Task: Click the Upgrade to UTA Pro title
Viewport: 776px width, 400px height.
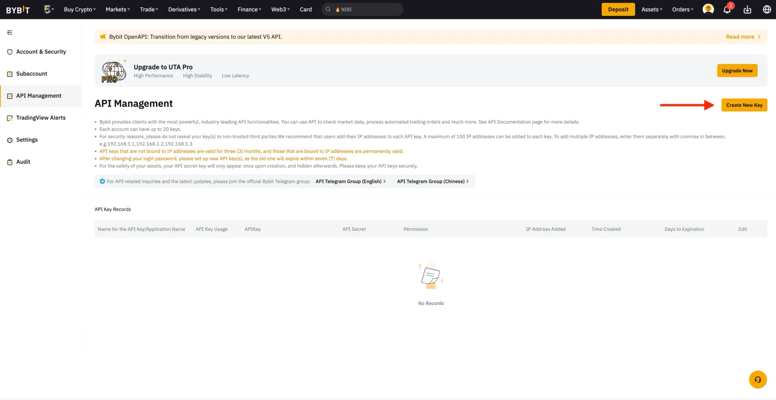Action: click(x=163, y=67)
